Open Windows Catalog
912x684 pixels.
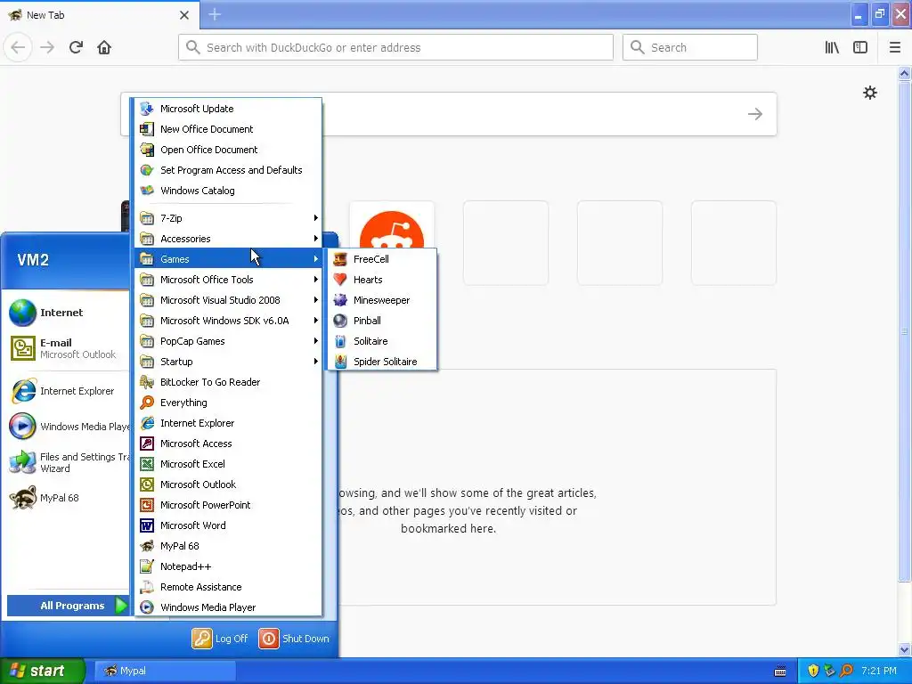(x=228, y=191)
